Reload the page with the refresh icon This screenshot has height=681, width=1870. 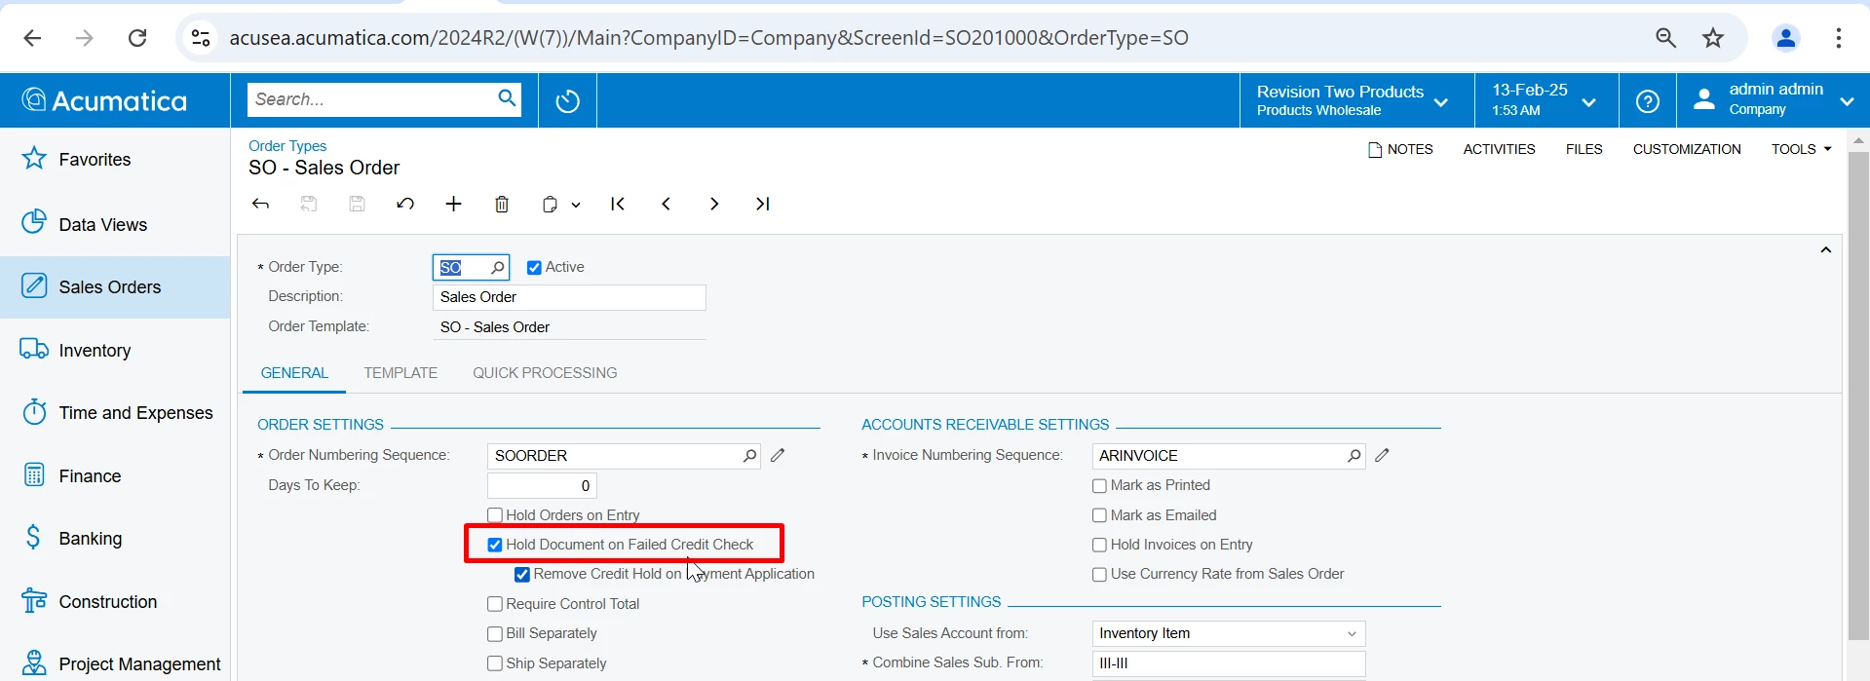(137, 38)
